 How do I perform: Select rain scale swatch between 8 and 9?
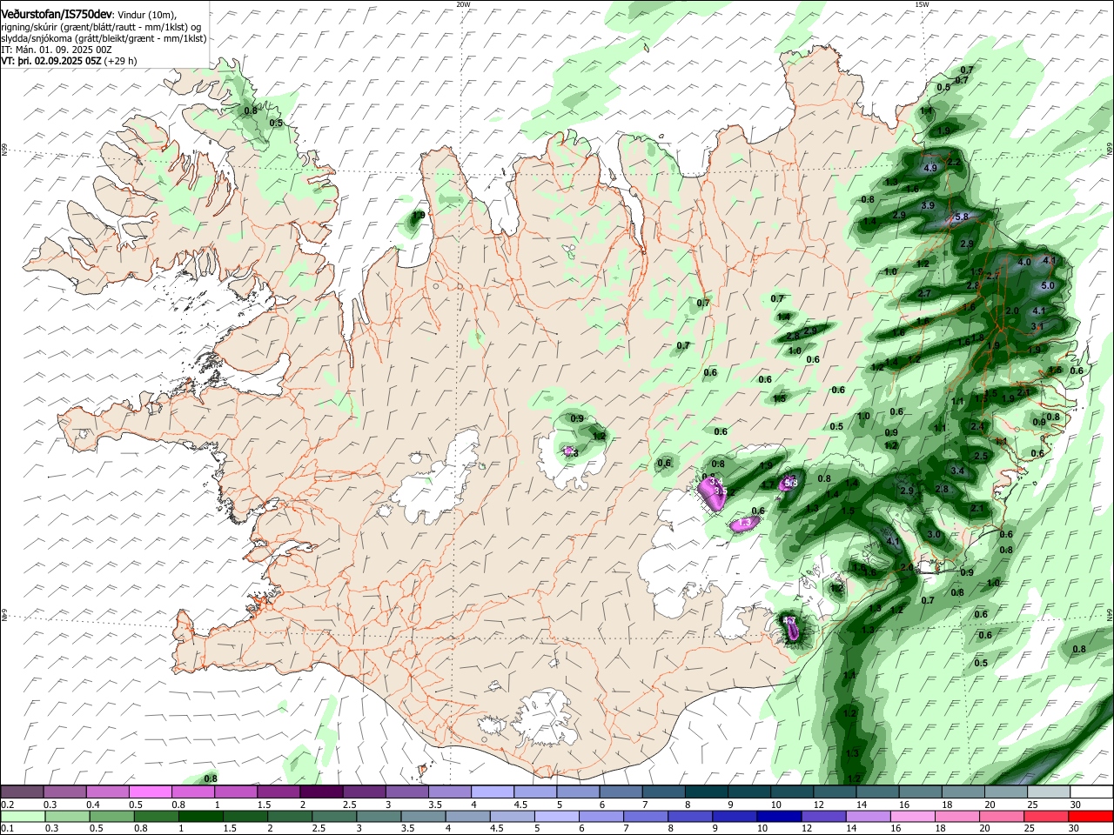click(x=690, y=816)
